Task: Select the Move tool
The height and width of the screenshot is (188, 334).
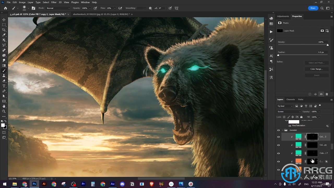Action: coord(4,20)
